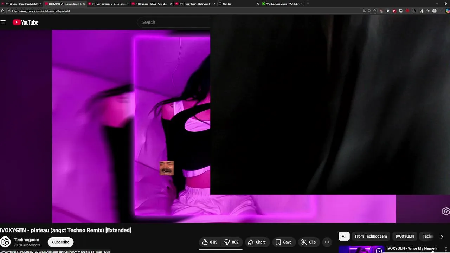This screenshot has height=253, width=450.
Task: Close the WestSideMike Stream tab
Action: pos(301,4)
